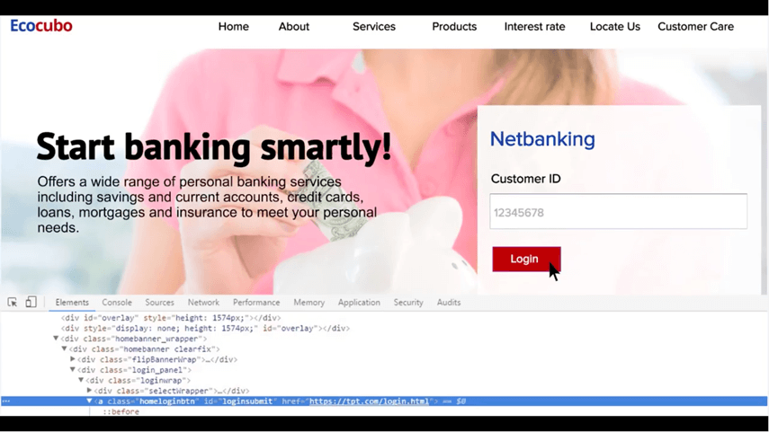Screen dimensions: 769x432
Task: Select the ::before pseudo-element line
Action: click(x=121, y=411)
